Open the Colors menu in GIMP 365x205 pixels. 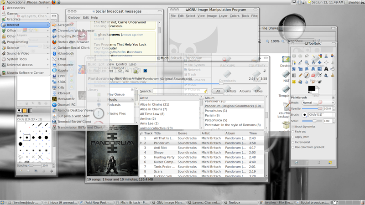(x=235, y=16)
